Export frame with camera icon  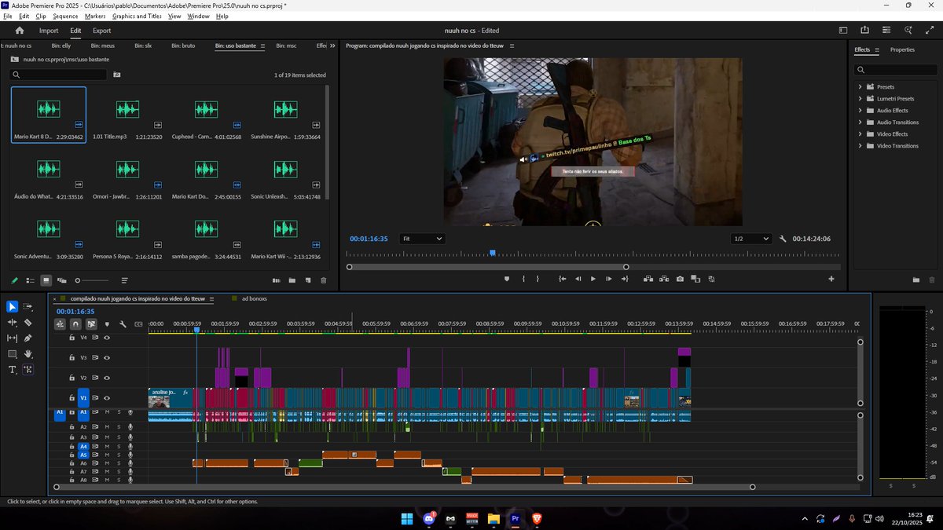[x=680, y=279]
